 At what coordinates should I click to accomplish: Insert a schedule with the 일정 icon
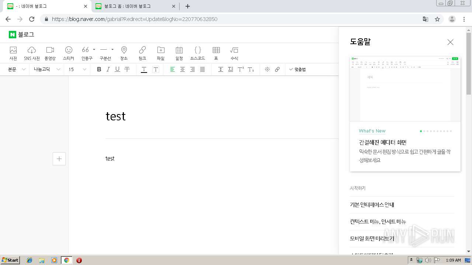179,53
